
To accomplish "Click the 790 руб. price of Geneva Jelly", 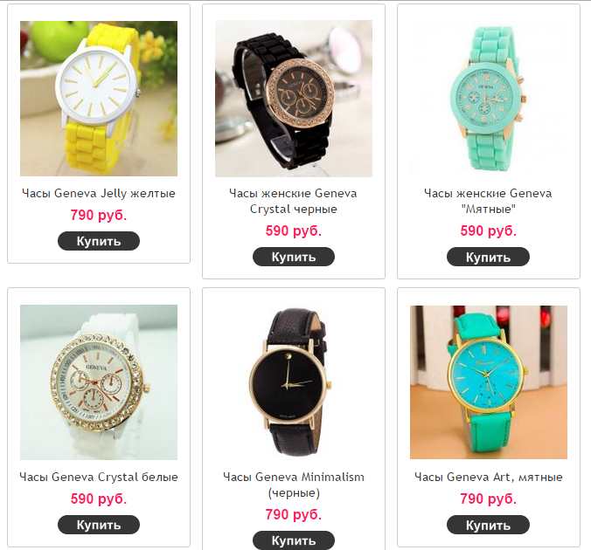I will tap(99, 215).
